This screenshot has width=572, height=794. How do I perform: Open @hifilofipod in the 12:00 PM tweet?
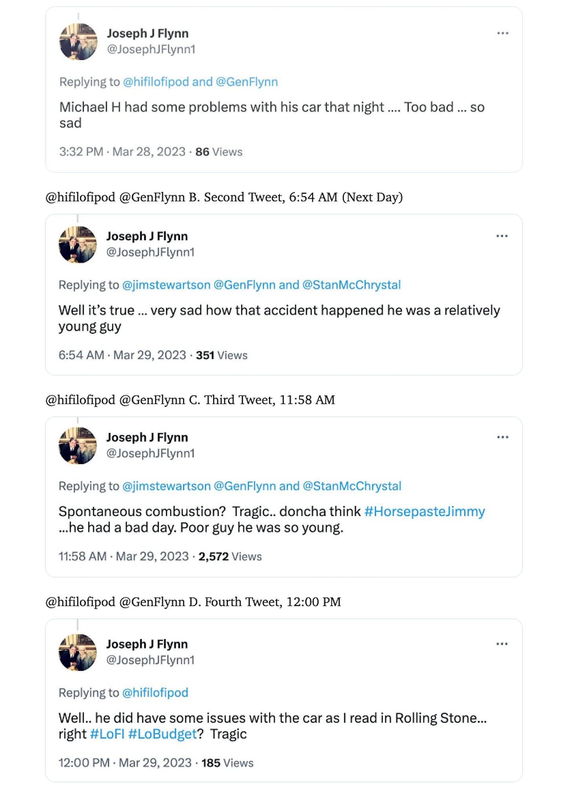155,693
